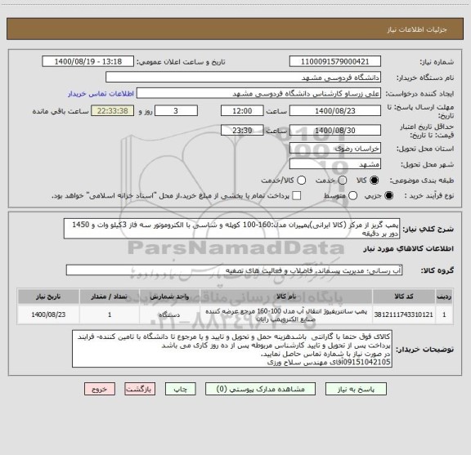Click the چاپ print button

tap(180, 389)
